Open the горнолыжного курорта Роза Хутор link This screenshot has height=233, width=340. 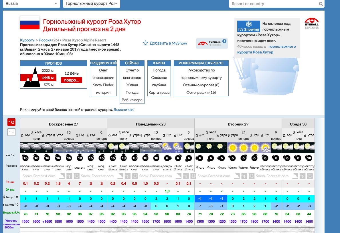coord(266,49)
